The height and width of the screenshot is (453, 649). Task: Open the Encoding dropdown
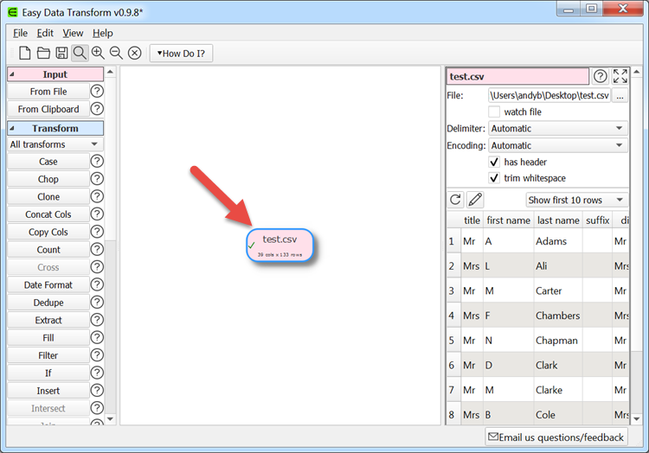pyautogui.click(x=557, y=145)
